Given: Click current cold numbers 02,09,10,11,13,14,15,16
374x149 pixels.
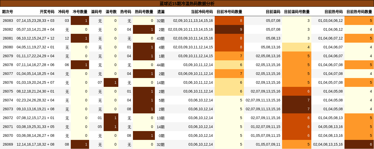Looking at the screenshot, I should [x=193, y=21].
